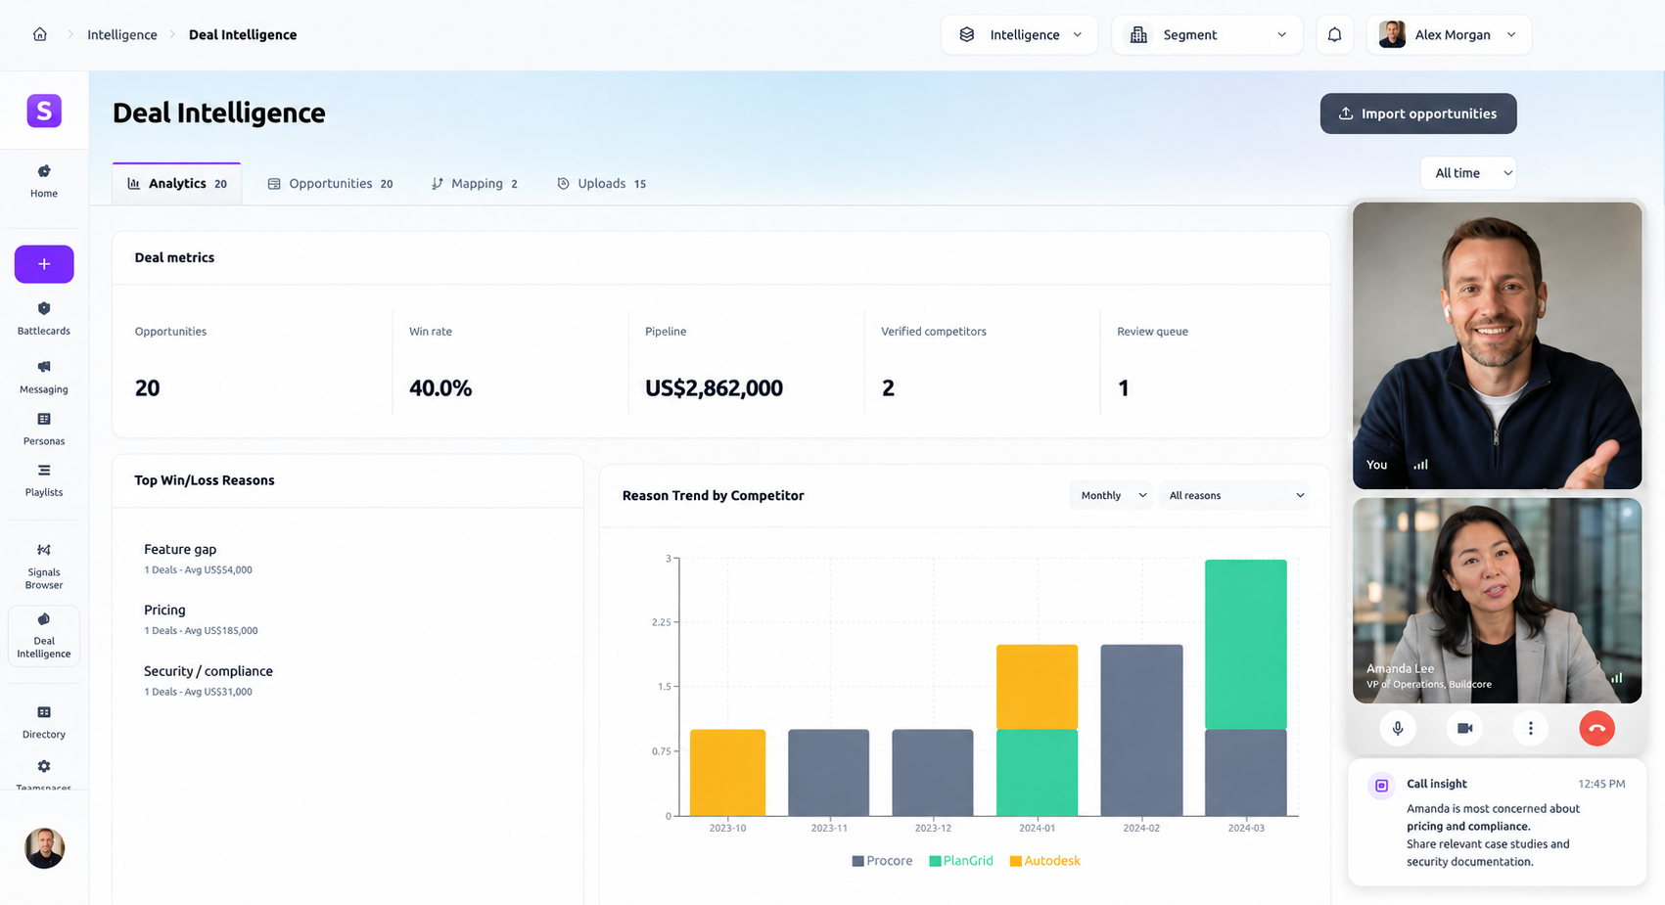This screenshot has width=1665, height=905.
Task: Click Import opportunities button
Action: click(x=1418, y=113)
